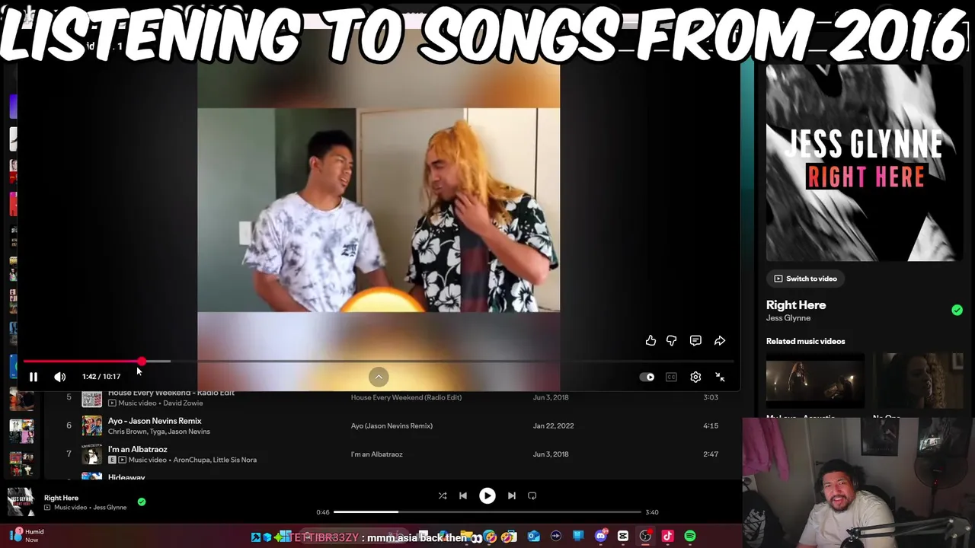Image resolution: width=975 pixels, height=548 pixels.
Task: Open House Every Weekend (Radio Edit) album link
Action: click(406, 397)
